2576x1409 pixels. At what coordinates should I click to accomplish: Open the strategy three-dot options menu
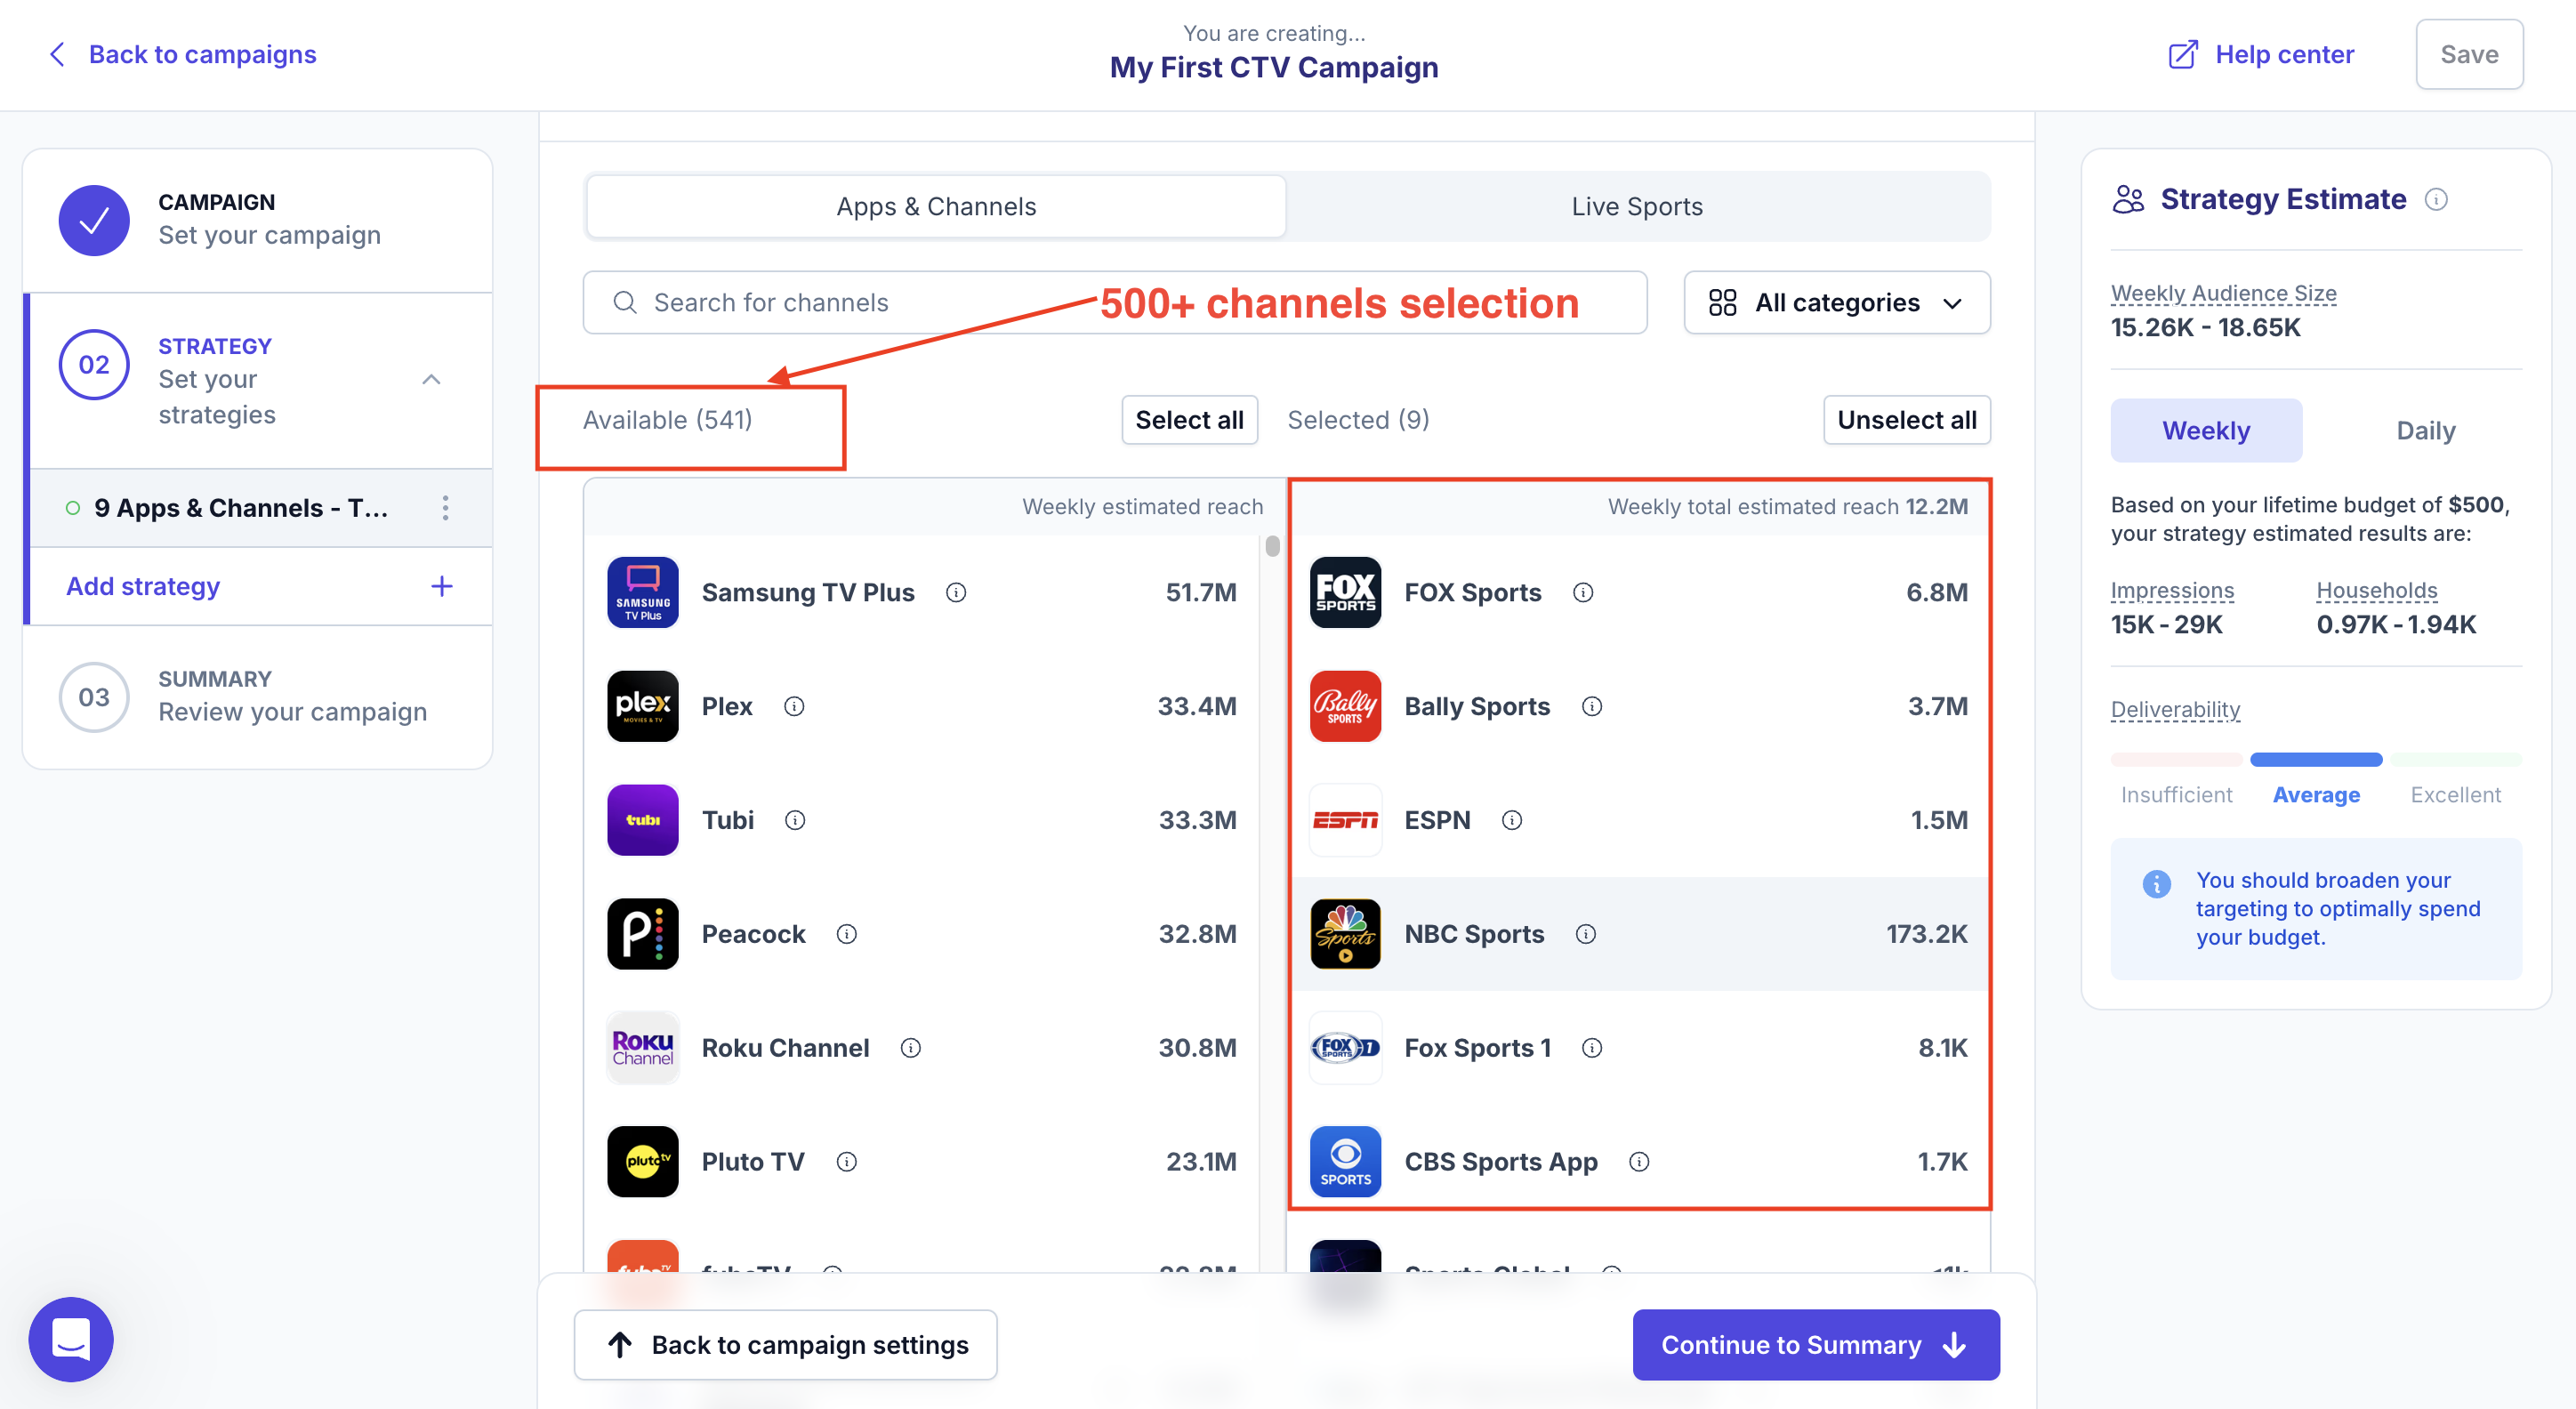446,508
